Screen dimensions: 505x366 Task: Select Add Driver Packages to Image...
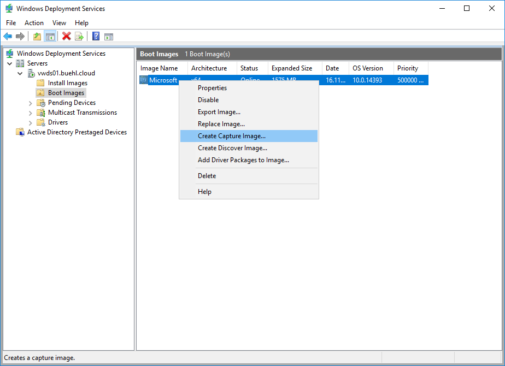[x=249, y=160]
